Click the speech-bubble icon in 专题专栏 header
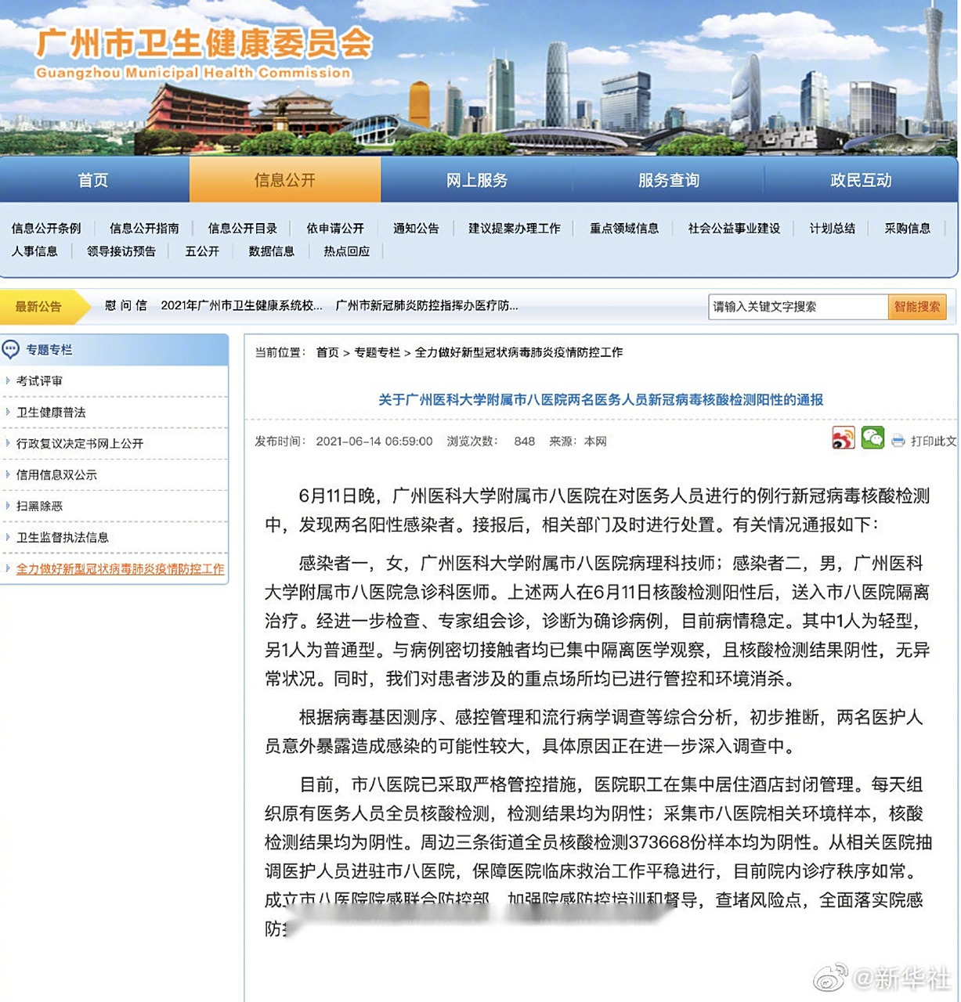961x1002 pixels. point(10,349)
